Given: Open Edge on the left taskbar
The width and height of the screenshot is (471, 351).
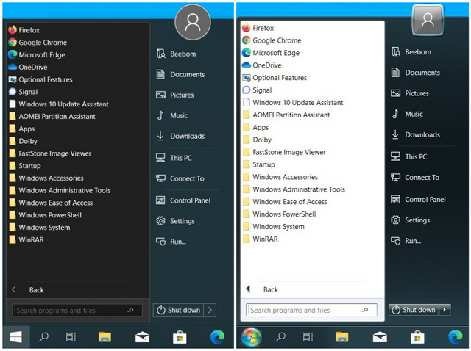Looking at the screenshot, I should coord(218,337).
